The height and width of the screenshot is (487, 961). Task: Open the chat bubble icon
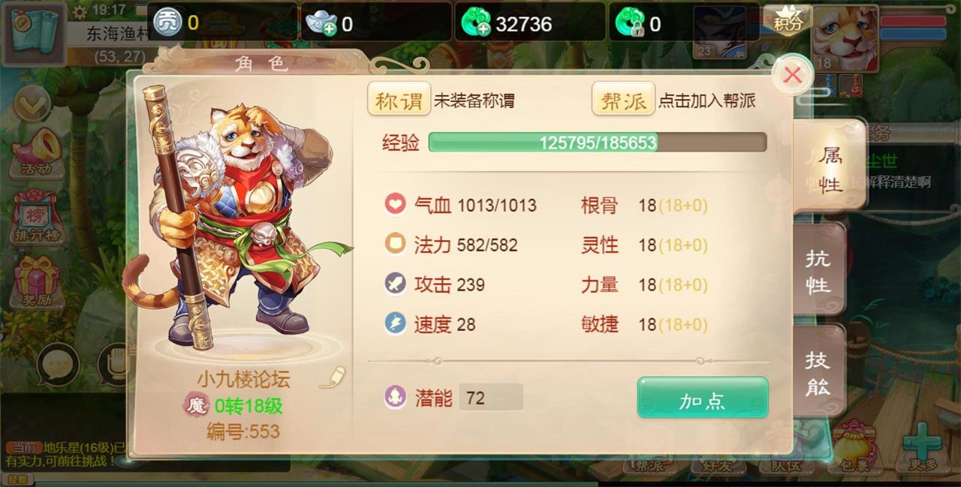coord(58,365)
